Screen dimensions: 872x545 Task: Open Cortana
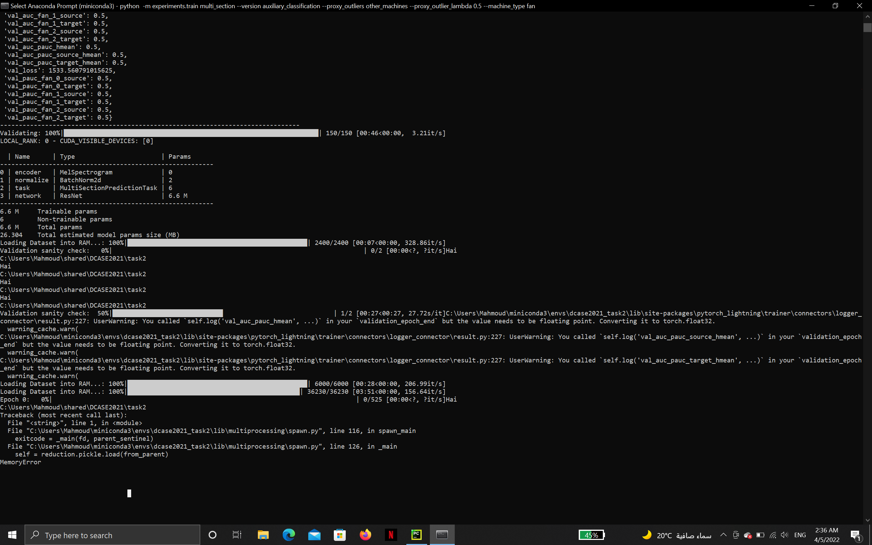pos(212,535)
